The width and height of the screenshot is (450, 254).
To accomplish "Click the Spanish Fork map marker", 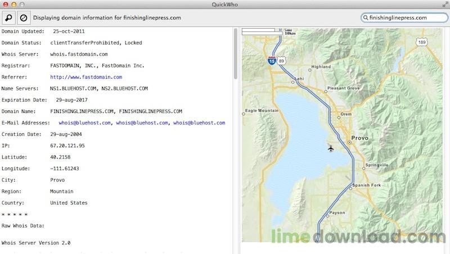I will tap(350, 189).
